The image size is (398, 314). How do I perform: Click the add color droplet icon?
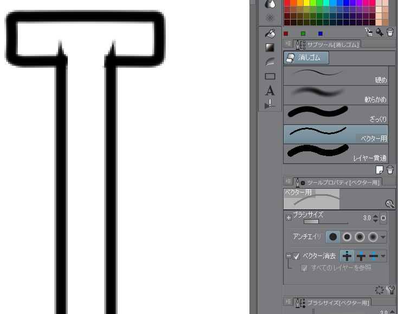click(x=380, y=32)
